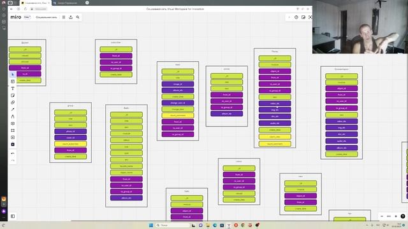Viewport: 408px width, 229px height.
Task: Click the Windows taskbar search box
Action: click(173, 225)
